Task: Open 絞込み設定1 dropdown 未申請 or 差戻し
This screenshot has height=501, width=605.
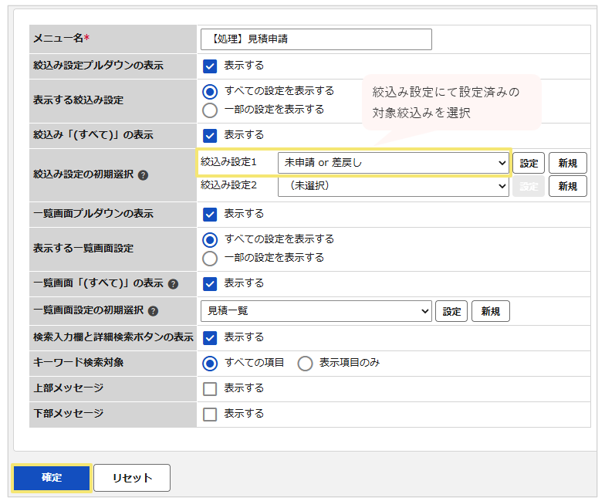Action: [394, 163]
